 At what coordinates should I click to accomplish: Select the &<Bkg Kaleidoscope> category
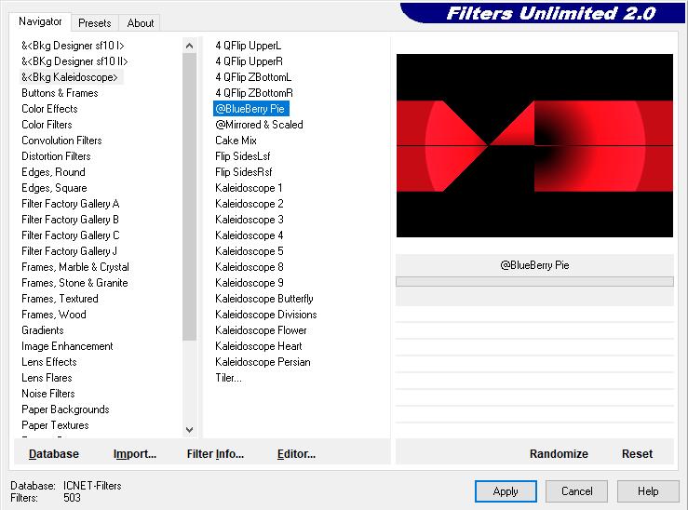(x=70, y=77)
